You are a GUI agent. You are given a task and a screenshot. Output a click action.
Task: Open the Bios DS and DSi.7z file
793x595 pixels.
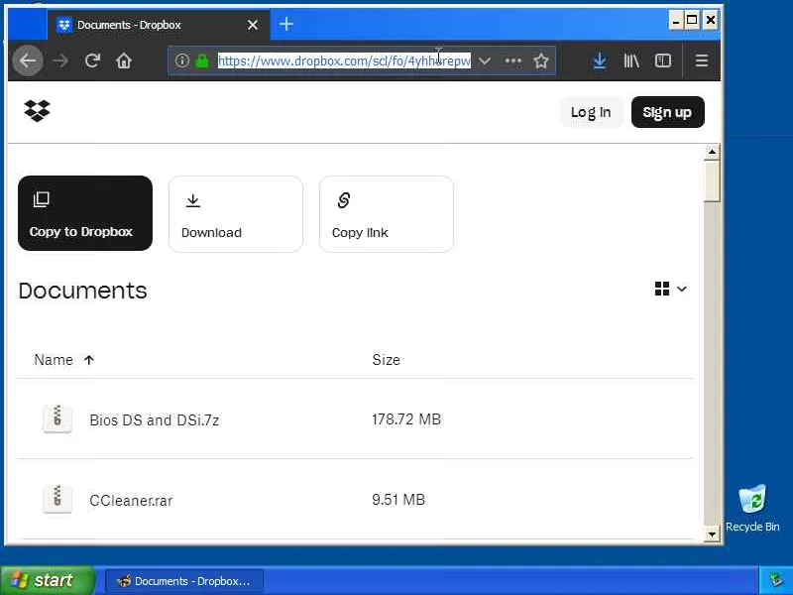coord(155,419)
